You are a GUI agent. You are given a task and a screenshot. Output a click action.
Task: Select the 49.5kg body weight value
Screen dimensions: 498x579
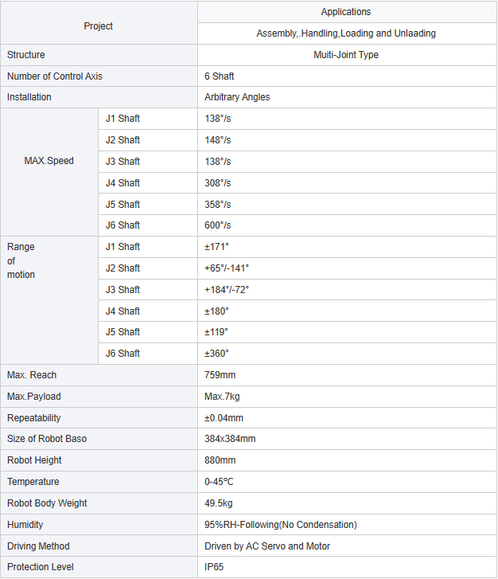tap(219, 503)
